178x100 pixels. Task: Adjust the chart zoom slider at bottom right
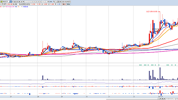coord(170,99)
